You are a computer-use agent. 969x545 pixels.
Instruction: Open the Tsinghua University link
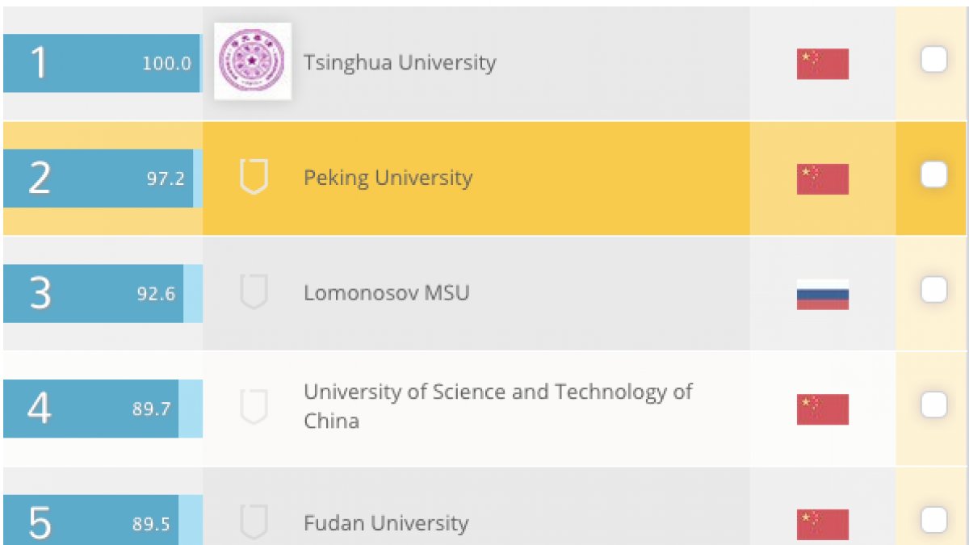[400, 62]
